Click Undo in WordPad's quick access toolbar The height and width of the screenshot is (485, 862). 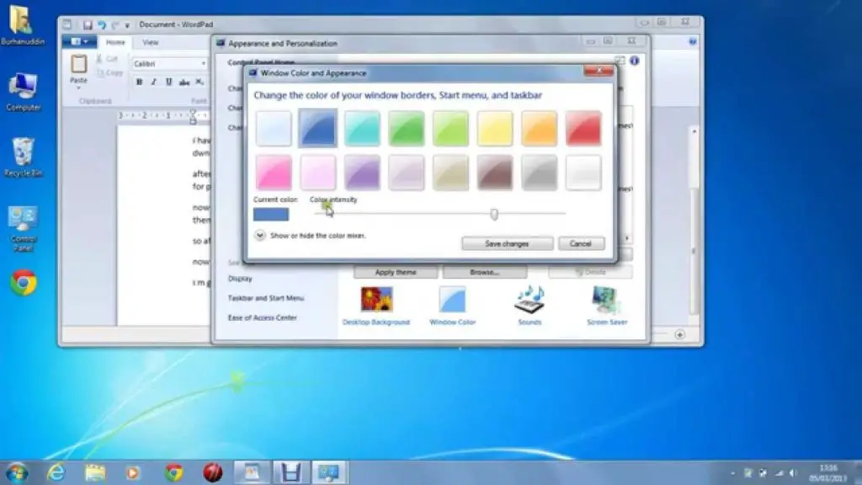102,24
